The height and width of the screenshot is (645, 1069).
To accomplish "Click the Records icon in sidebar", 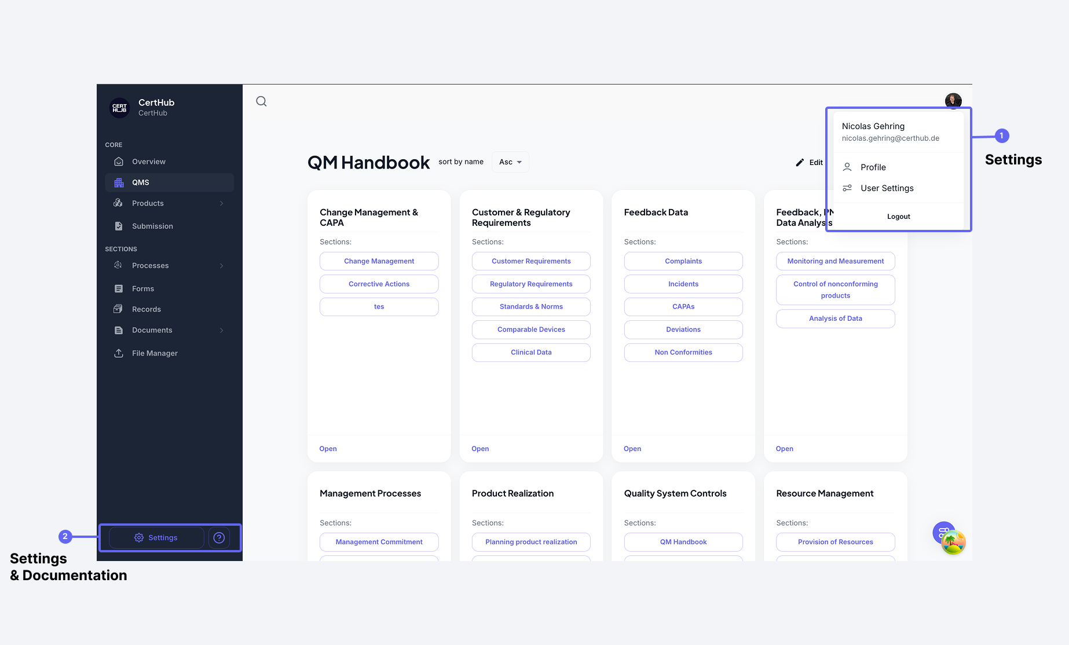I will coord(119,309).
